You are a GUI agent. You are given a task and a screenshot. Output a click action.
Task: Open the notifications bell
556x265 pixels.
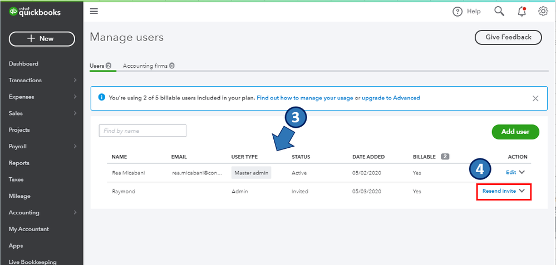(x=521, y=12)
